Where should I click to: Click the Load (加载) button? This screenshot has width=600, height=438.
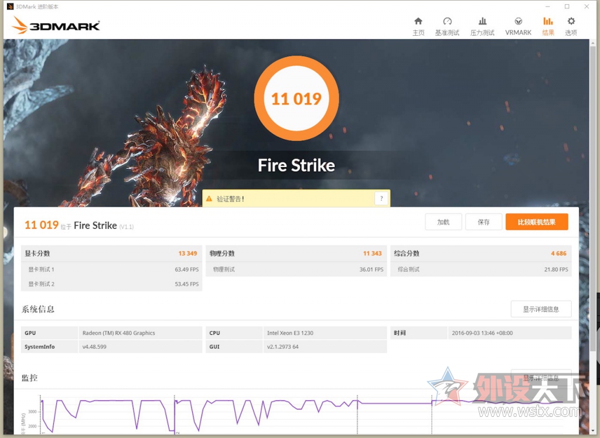coord(444,222)
